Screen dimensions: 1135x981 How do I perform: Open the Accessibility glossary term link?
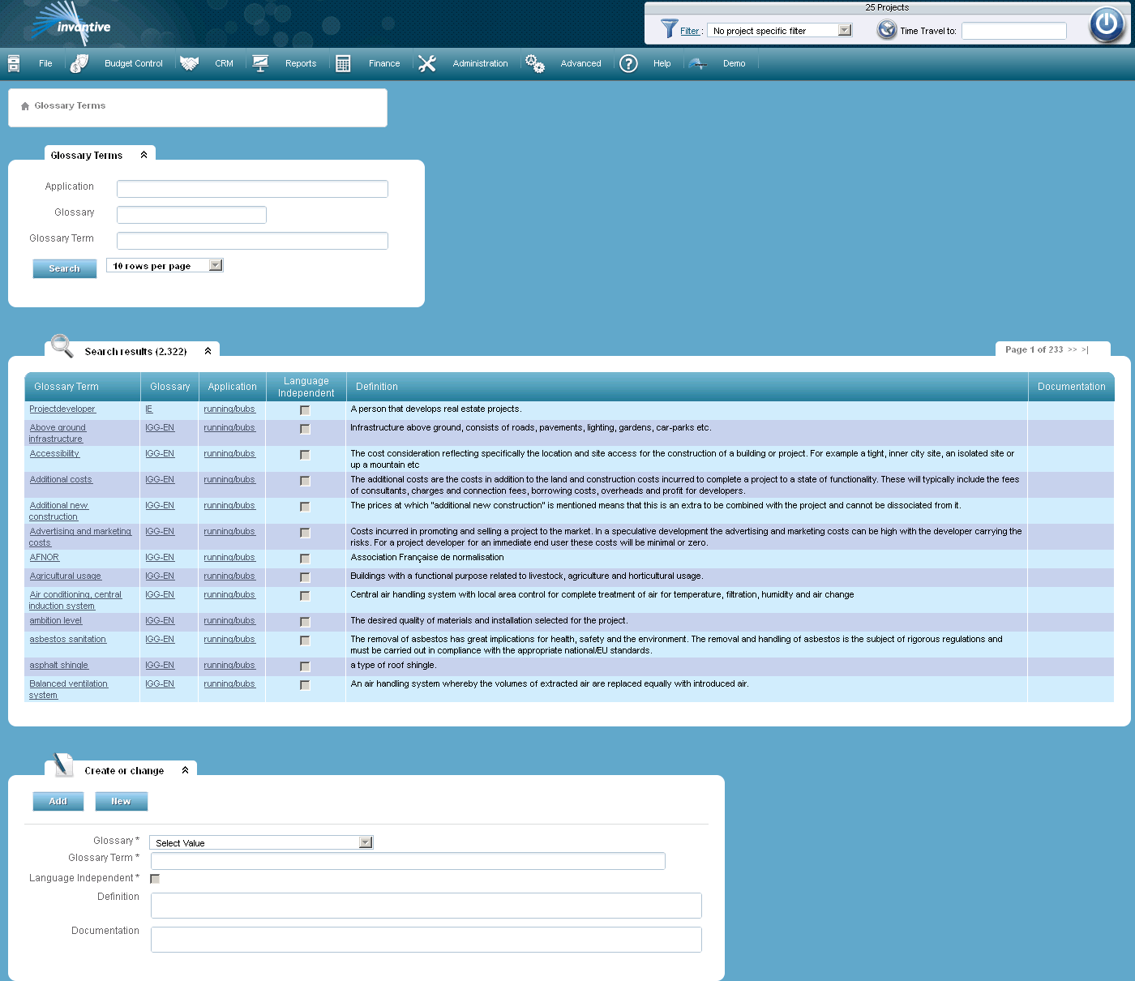[54, 454]
